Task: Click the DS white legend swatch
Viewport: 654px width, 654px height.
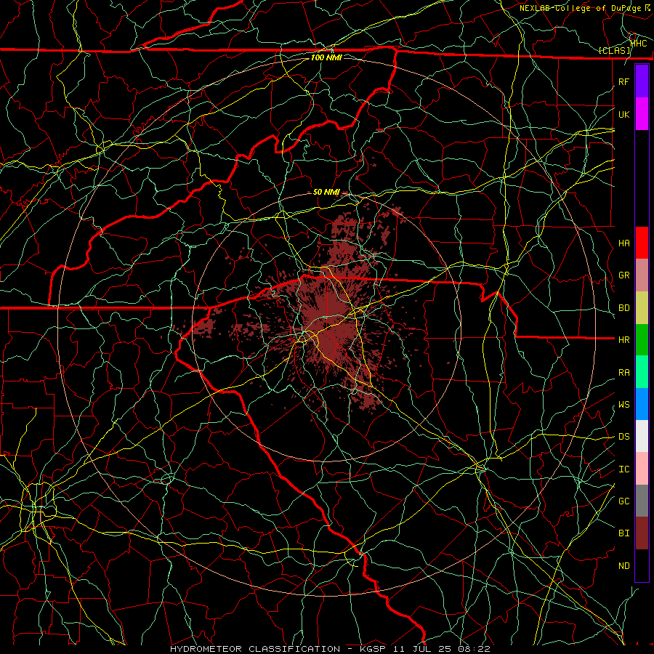Action: click(642, 436)
